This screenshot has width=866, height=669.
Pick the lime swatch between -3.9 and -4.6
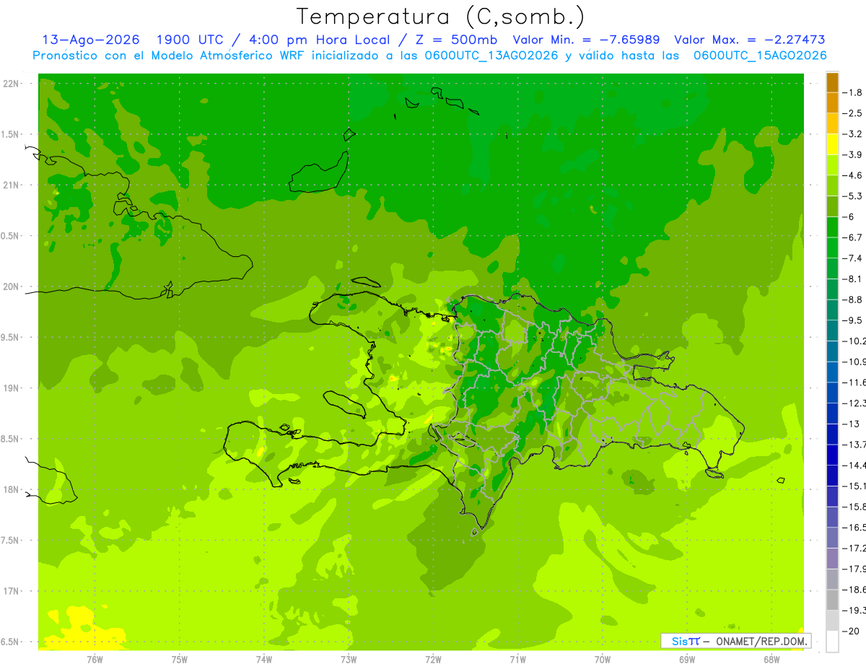tap(832, 165)
